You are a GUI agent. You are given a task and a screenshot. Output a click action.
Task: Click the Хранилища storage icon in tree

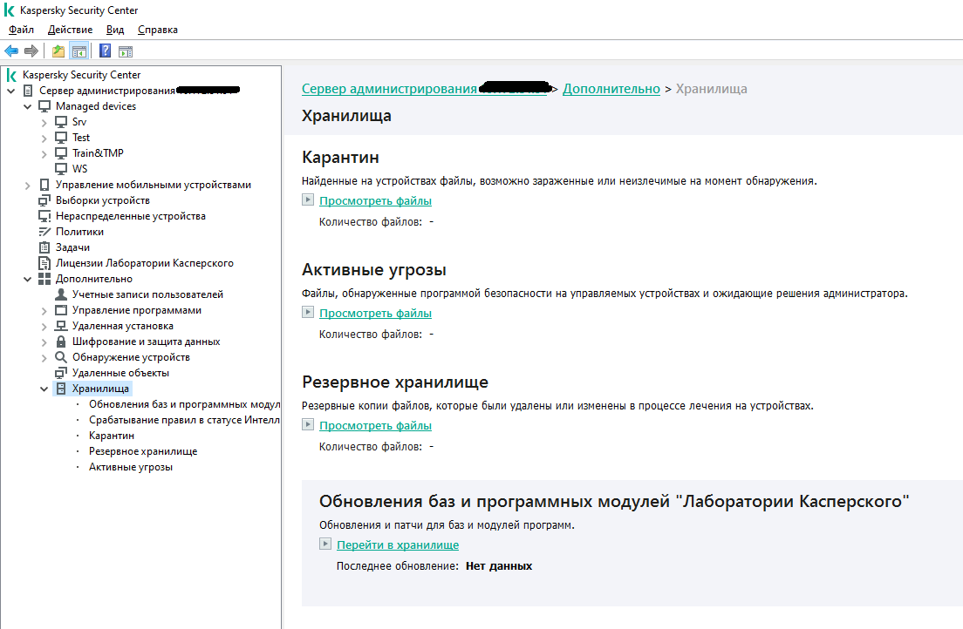(x=61, y=389)
